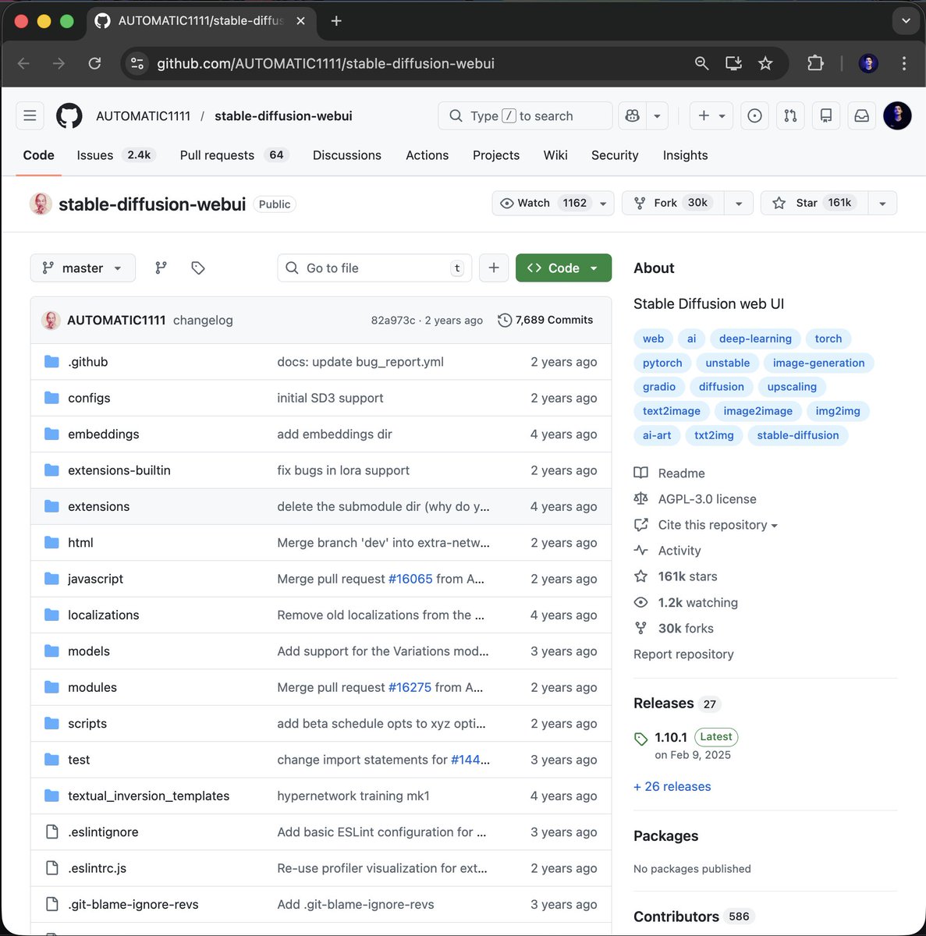This screenshot has height=936, width=926.
Task: Open the AGPL-3.0 license link
Action: click(707, 499)
